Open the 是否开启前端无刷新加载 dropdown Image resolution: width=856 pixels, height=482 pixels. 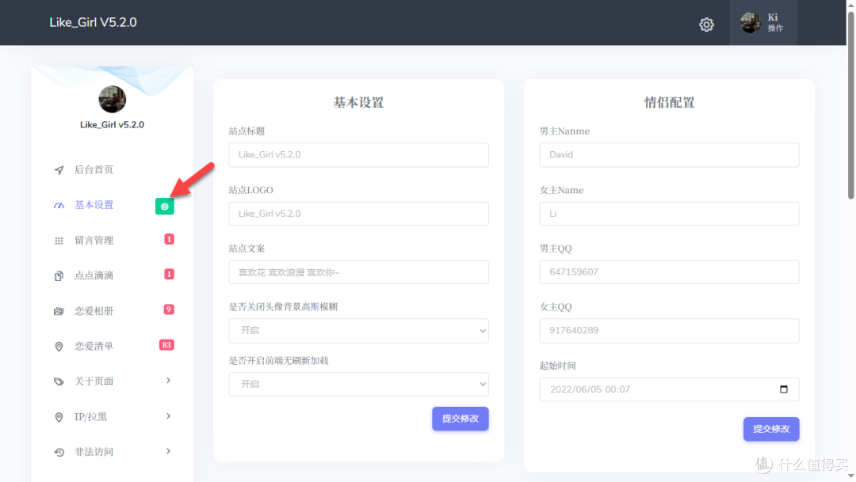359,385
